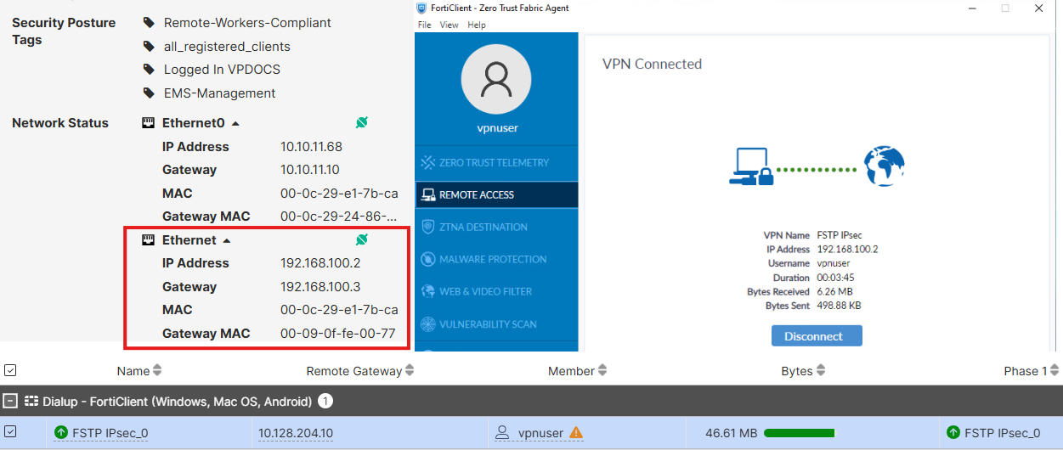
Task: Open the FSTP IPsec_0 tunnel name link
Action: 110,433
